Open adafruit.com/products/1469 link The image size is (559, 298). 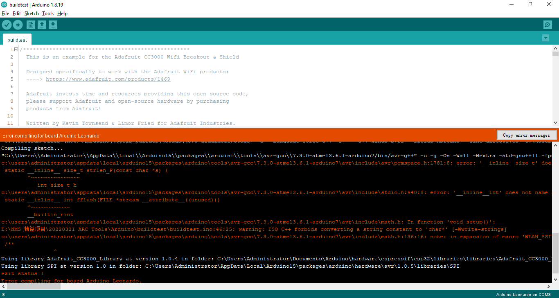(x=108, y=79)
